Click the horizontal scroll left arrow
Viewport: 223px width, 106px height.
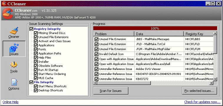95,83
